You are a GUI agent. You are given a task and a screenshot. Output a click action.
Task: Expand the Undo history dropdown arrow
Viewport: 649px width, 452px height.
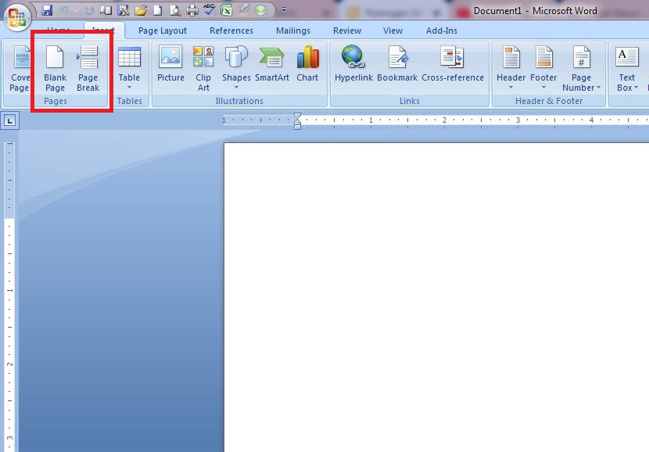tap(75, 10)
